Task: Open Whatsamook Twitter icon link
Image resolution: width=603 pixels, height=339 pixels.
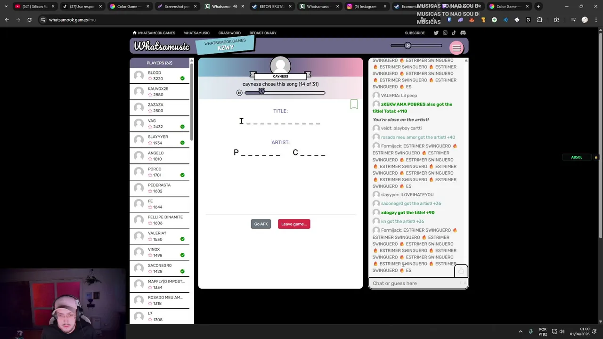Action: click(436, 33)
